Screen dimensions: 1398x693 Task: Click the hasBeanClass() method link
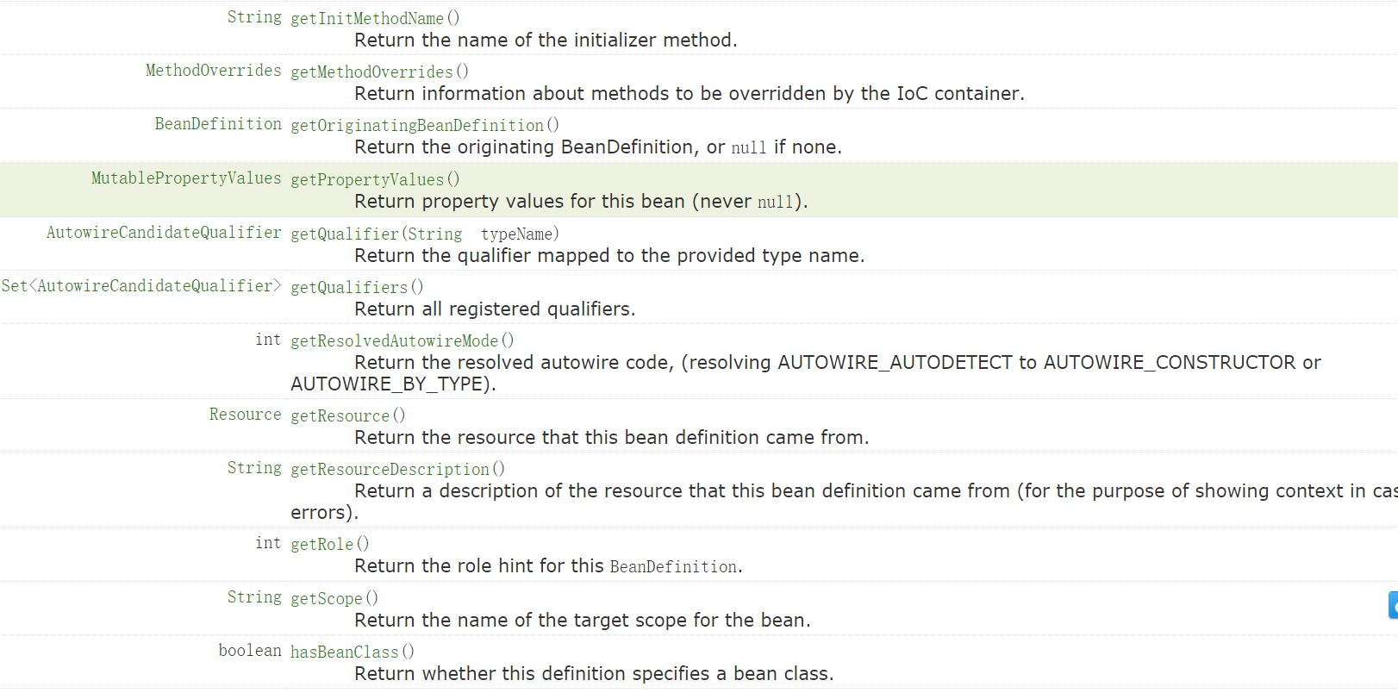pos(345,652)
